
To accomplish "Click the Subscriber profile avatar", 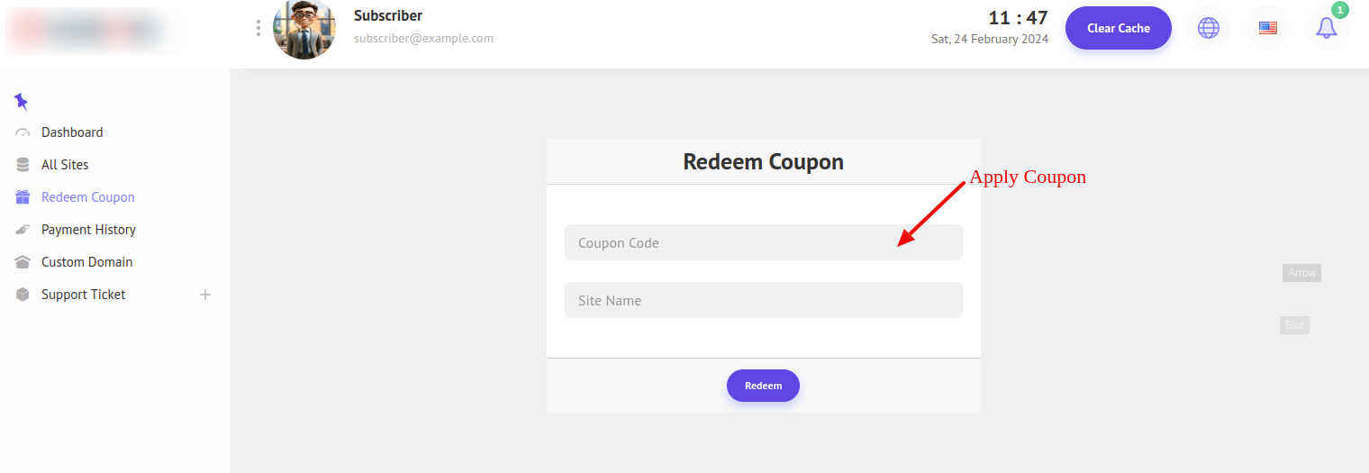I will 304,29.
